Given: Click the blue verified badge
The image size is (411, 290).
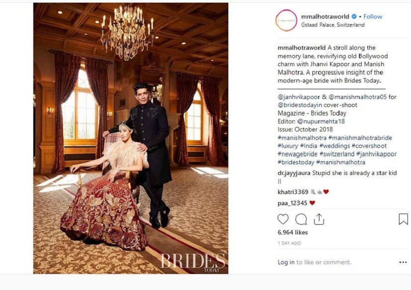Looking at the screenshot, I should (354, 16).
